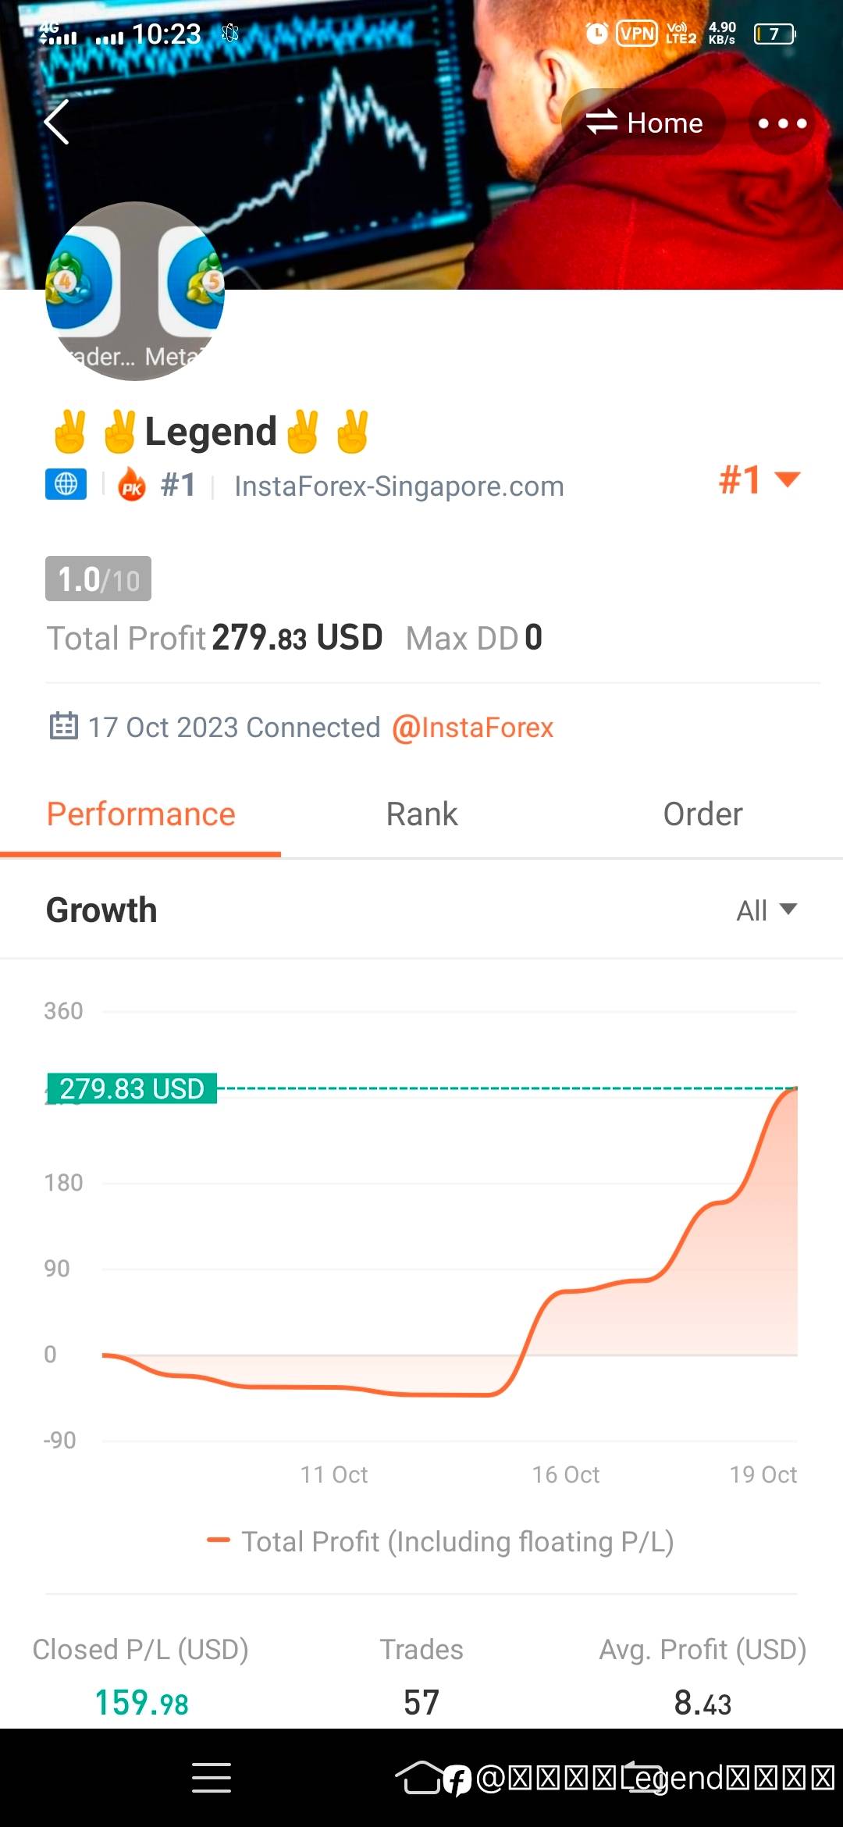The image size is (843, 1827).
Task: Tap the 1.0/10 score badge
Action: 98,579
